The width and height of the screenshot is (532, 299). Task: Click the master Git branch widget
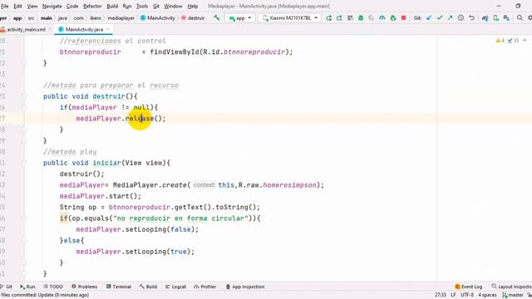(513, 295)
